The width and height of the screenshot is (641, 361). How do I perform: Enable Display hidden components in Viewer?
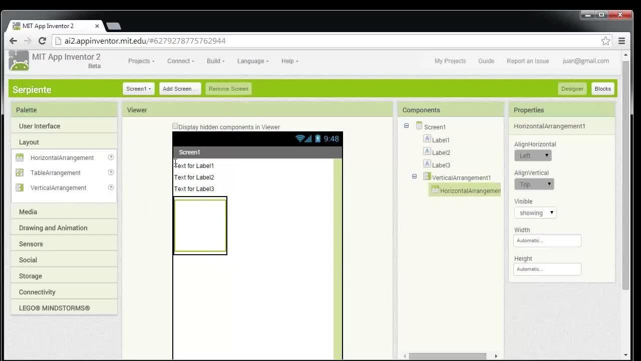(175, 126)
